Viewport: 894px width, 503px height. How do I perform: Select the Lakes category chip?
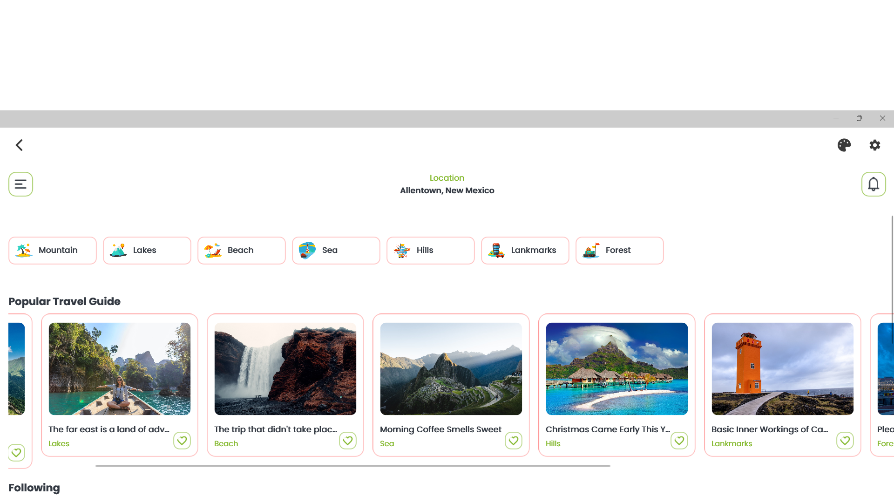pyautogui.click(x=147, y=251)
